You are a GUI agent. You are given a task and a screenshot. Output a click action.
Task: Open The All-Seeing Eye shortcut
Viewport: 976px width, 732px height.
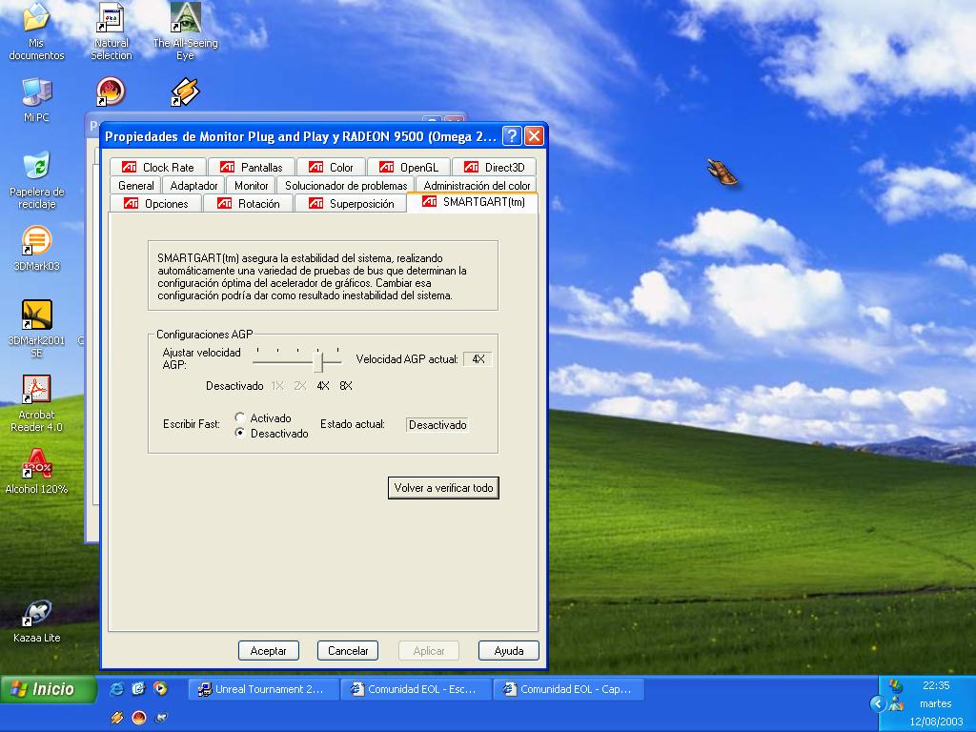[185, 31]
